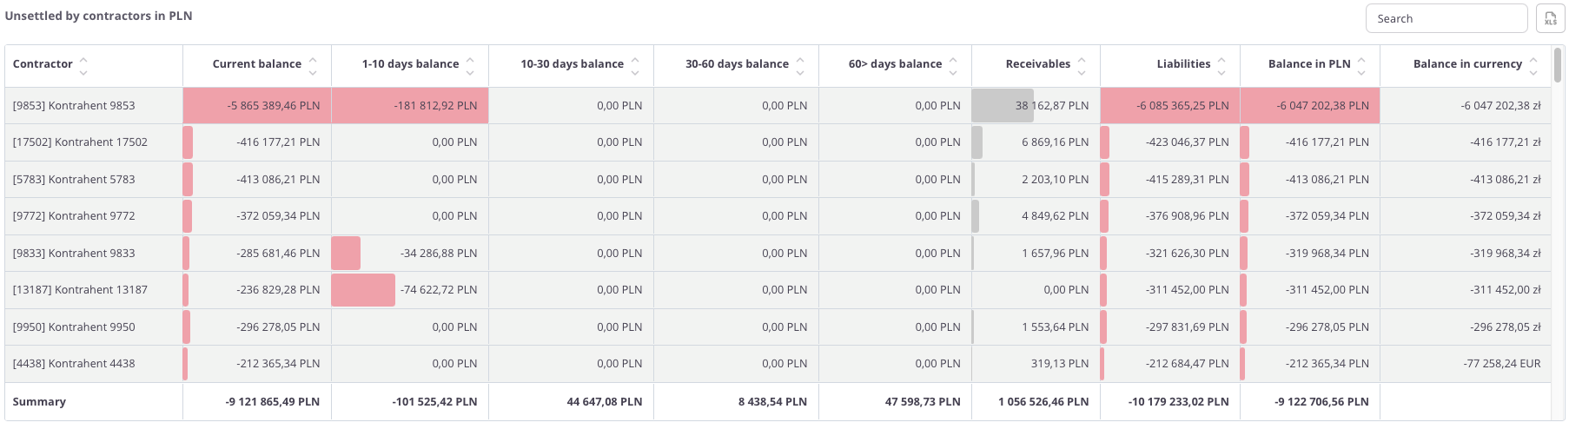
Task: Click the table's vertical scrollbar
Action: point(1558,65)
